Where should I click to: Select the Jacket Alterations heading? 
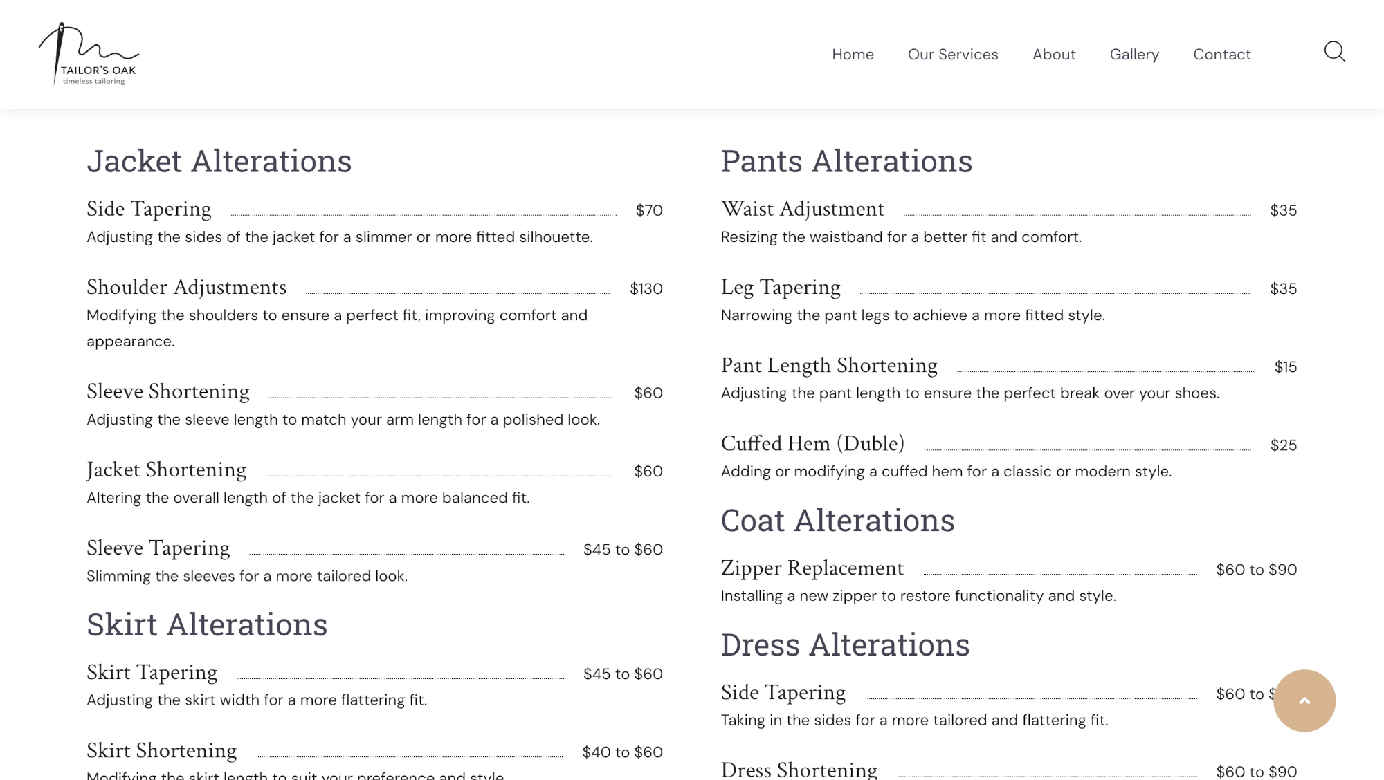pos(219,161)
